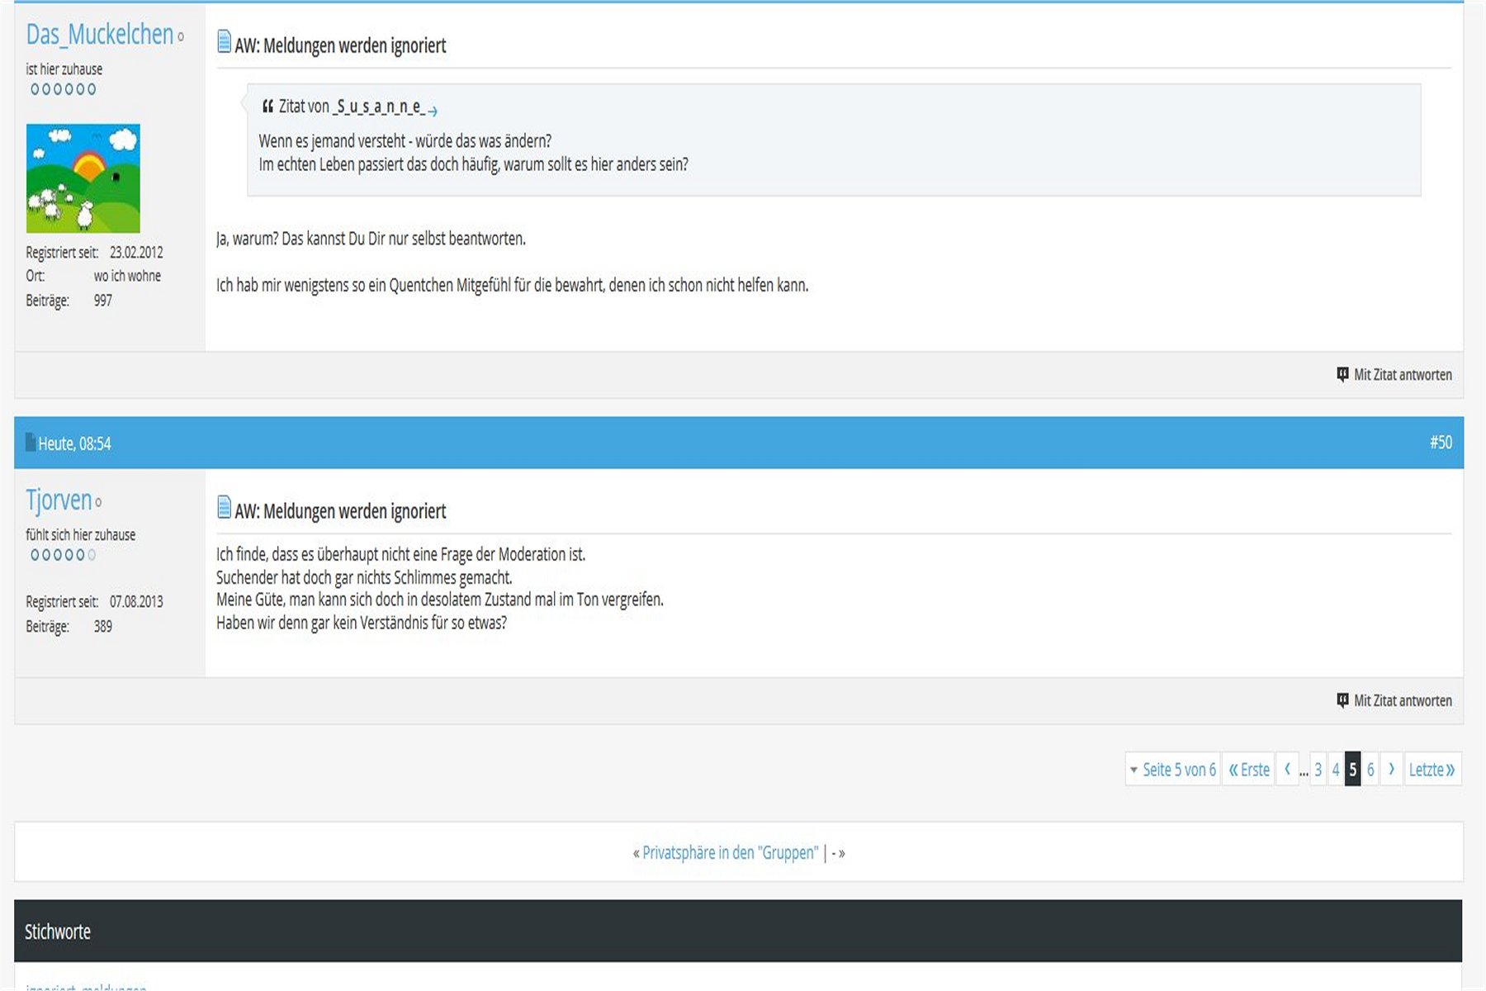Image resolution: width=1486 pixels, height=991 pixels.
Task: Jump to page 4 in pagination
Action: click(x=1335, y=770)
